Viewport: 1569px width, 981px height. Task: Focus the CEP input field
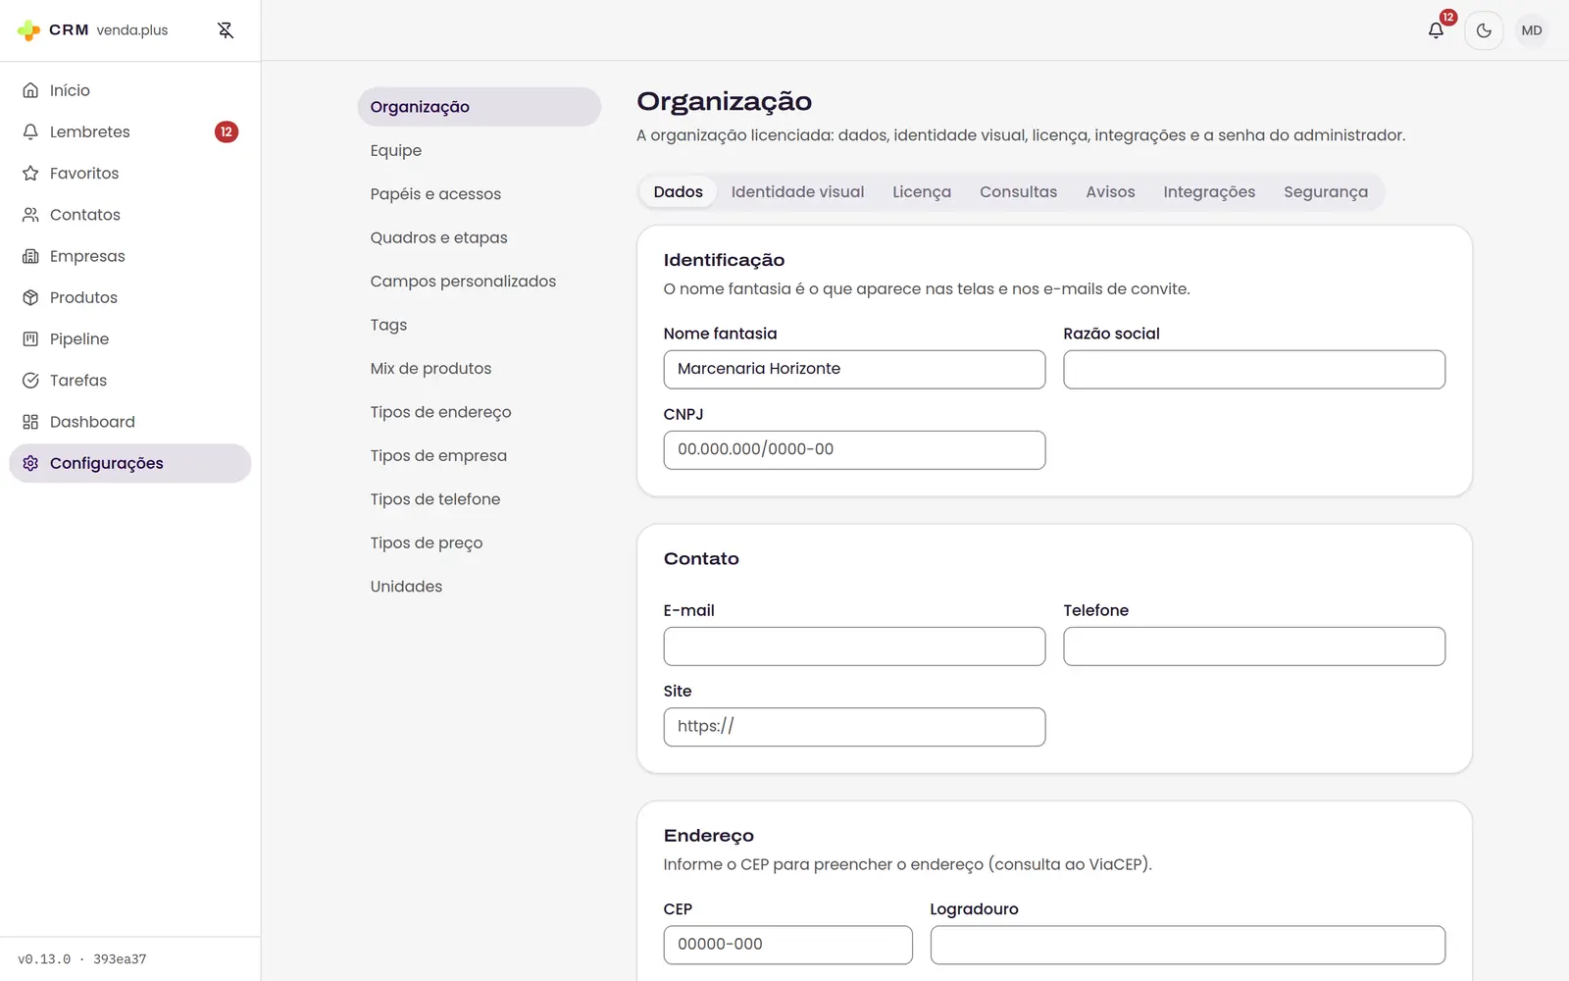tap(787, 945)
